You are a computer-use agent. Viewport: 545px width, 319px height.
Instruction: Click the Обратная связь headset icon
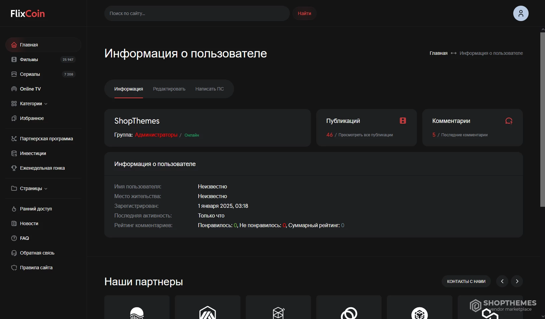coord(14,253)
